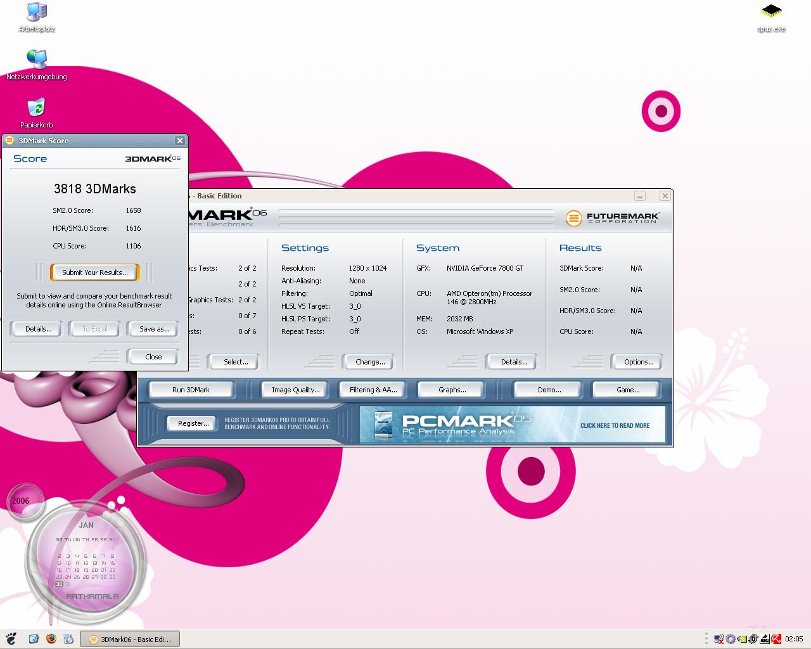Open Filtering & AA... settings

[x=373, y=390]
